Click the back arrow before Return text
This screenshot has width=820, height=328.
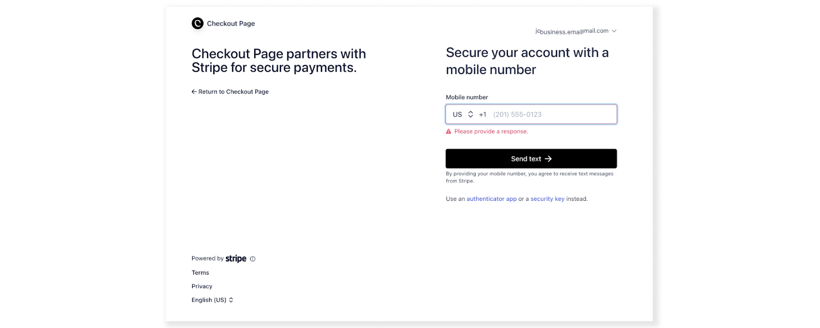click(194, 92)
